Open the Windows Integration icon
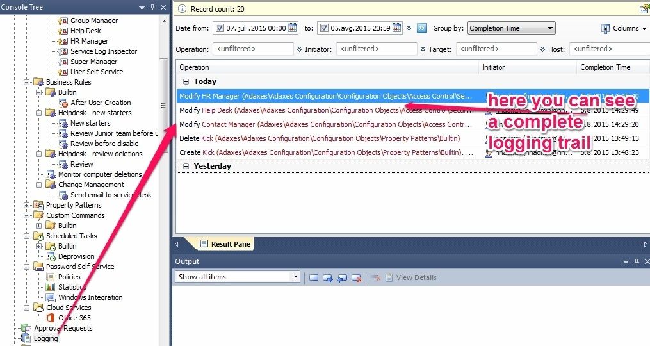This screenshot has width=650, height=346. [x=51, y=297]
